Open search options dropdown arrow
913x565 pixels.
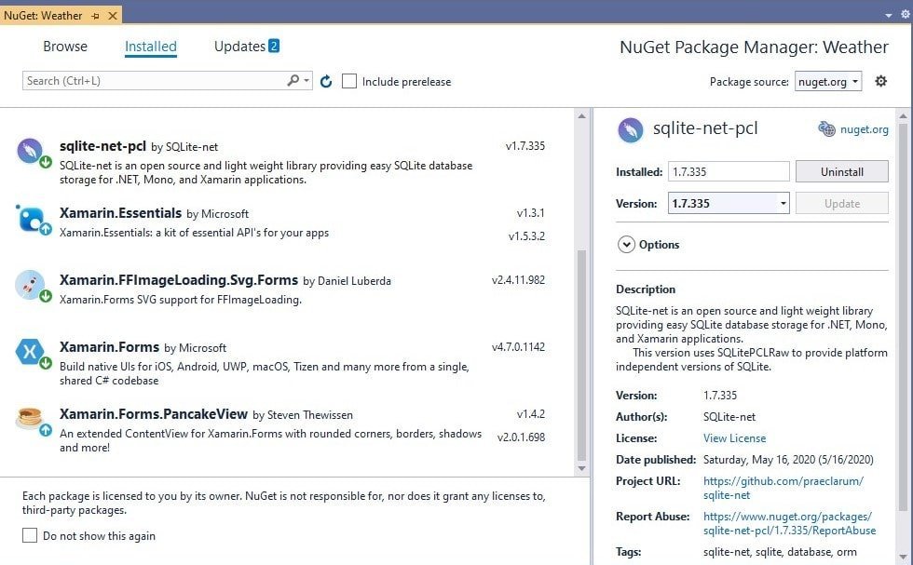click(x=307, y=81)
